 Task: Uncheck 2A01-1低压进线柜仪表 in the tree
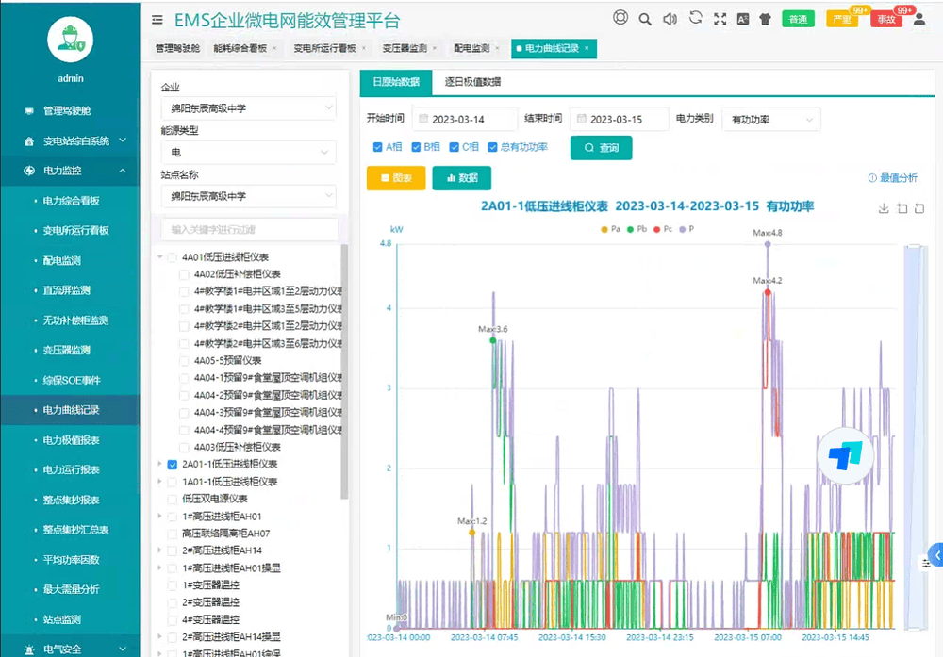(173, 465)
